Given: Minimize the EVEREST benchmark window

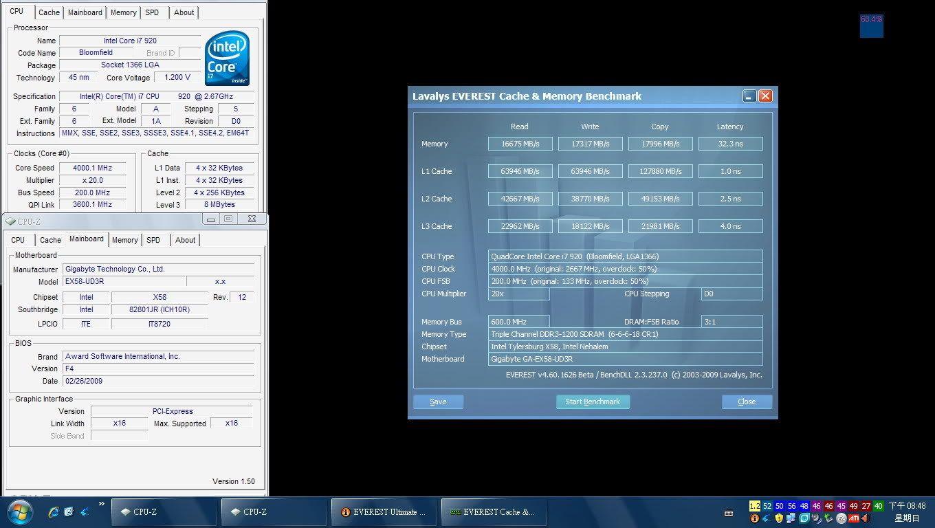Looking at the screenshot, I should pos(749,96).
